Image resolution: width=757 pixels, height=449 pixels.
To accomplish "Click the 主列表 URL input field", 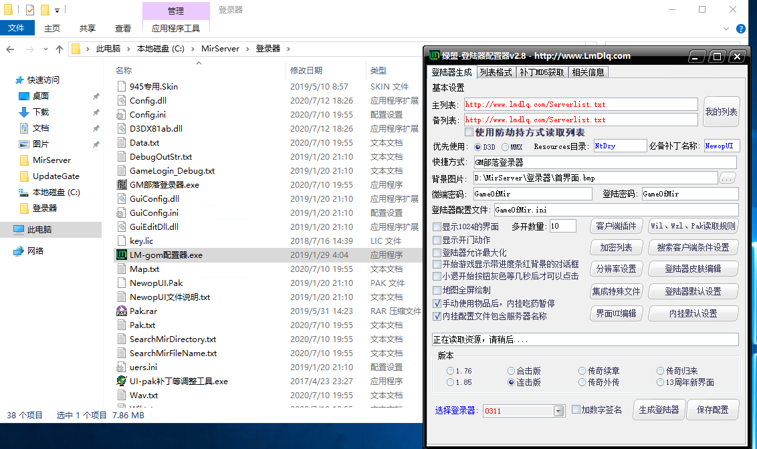I will [580, 104].
